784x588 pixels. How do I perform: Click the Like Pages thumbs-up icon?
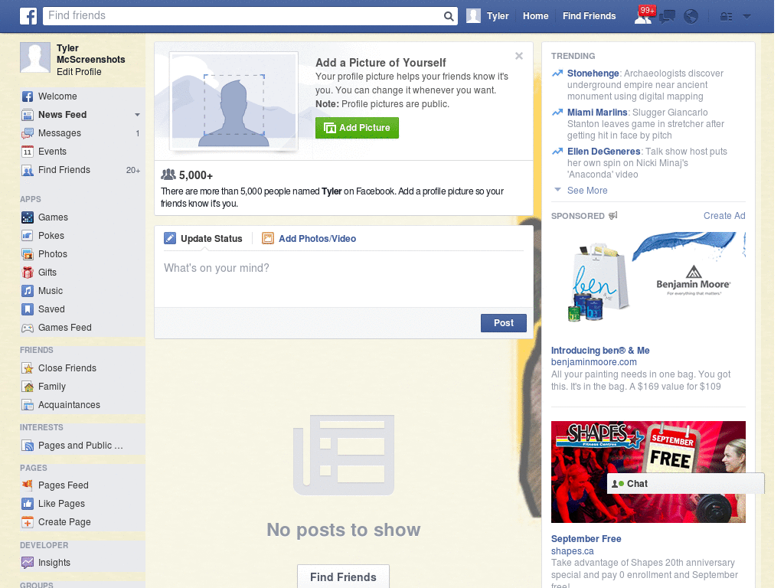click(28, 504)
